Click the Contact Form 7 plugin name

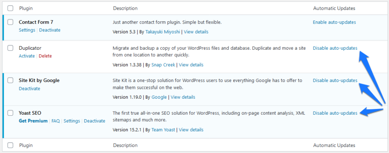tap(36, 22)
